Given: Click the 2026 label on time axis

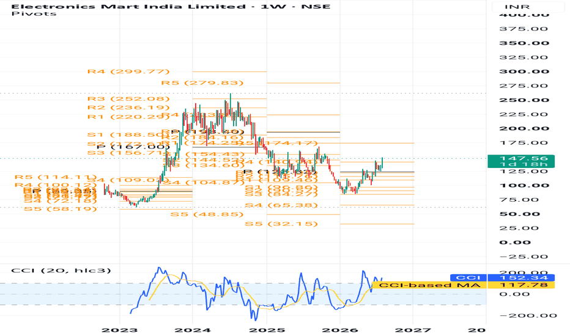Looking at the screenshot, I should point(340,330).
